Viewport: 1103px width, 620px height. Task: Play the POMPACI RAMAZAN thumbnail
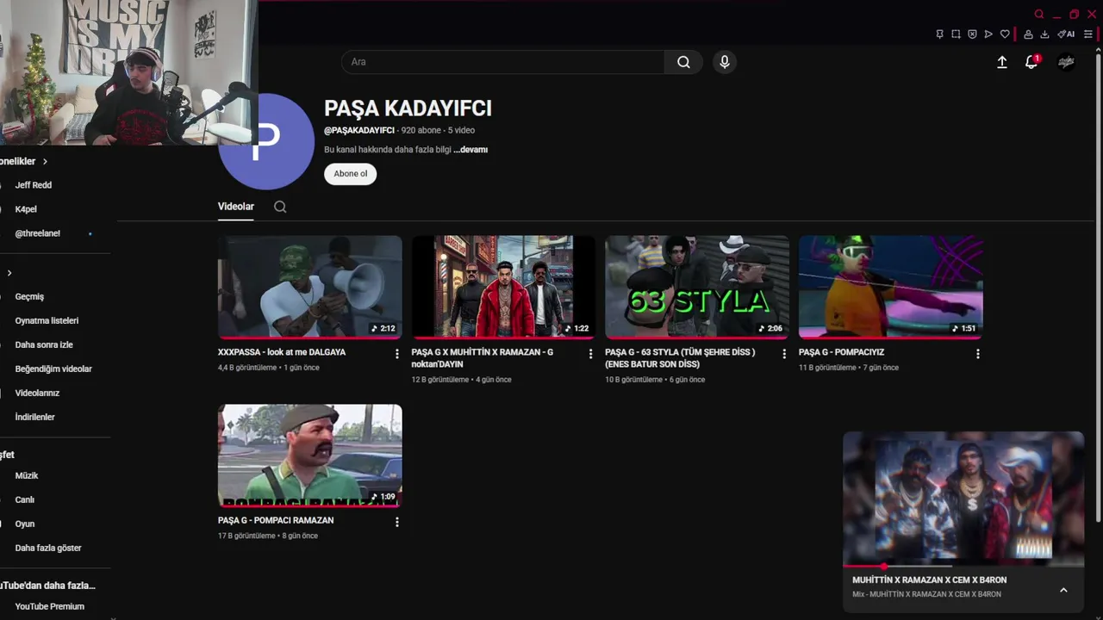pos(310,456)
